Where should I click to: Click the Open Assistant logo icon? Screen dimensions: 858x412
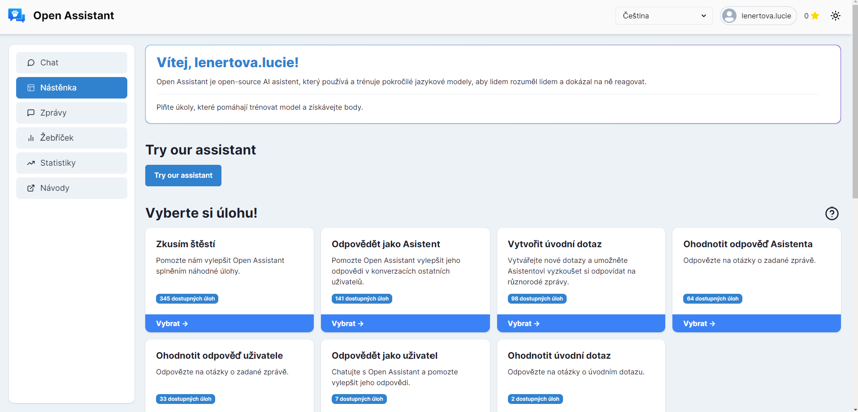(17, 16)
